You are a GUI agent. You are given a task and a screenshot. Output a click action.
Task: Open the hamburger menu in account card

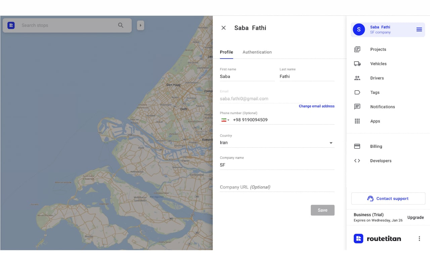pyautogui.click(x=419, y=30)
